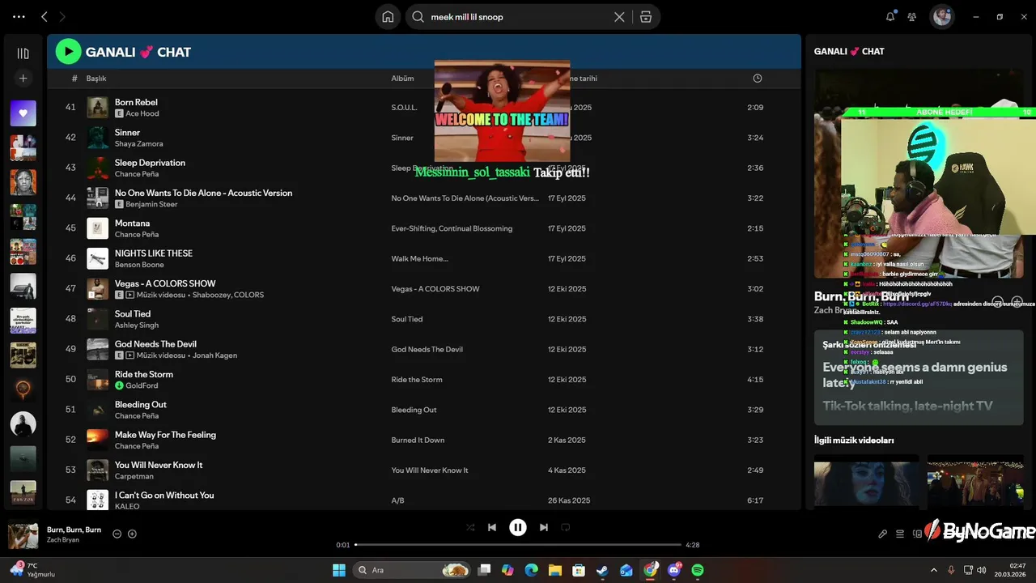Open Discord from the taskbar

click(674, 570)
